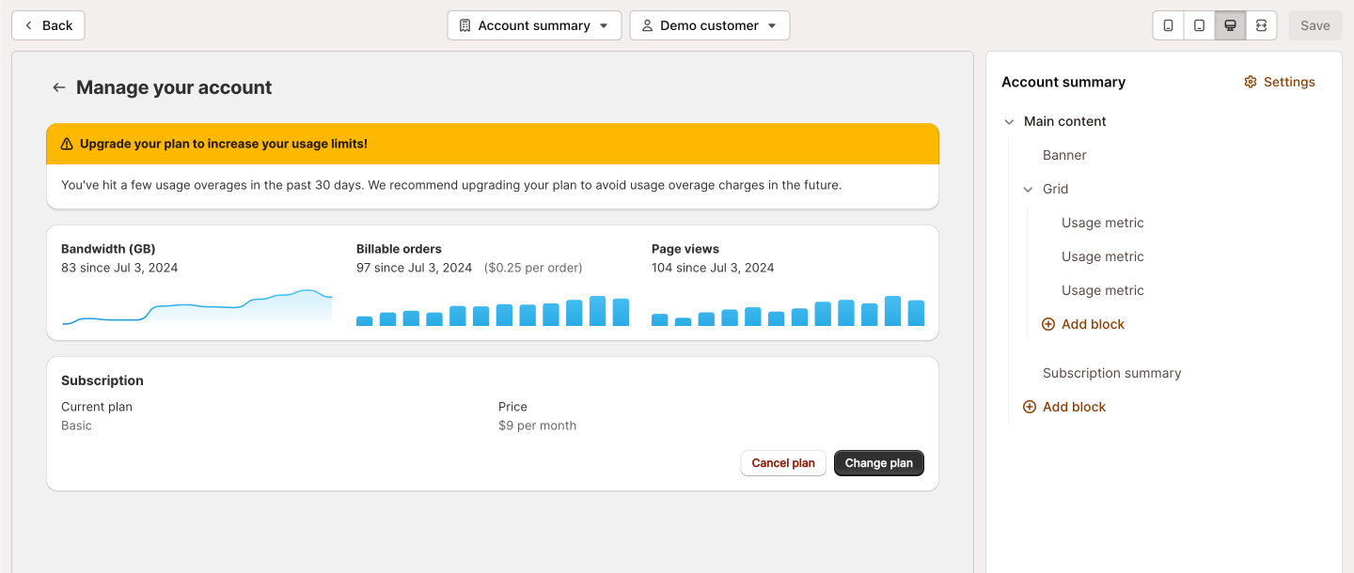Open the Settings gear in Account summary panel
The image size is (1354, 573).
pos(1251,82)
